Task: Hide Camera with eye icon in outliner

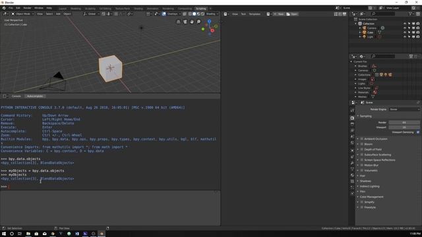Action: point(405,28)
